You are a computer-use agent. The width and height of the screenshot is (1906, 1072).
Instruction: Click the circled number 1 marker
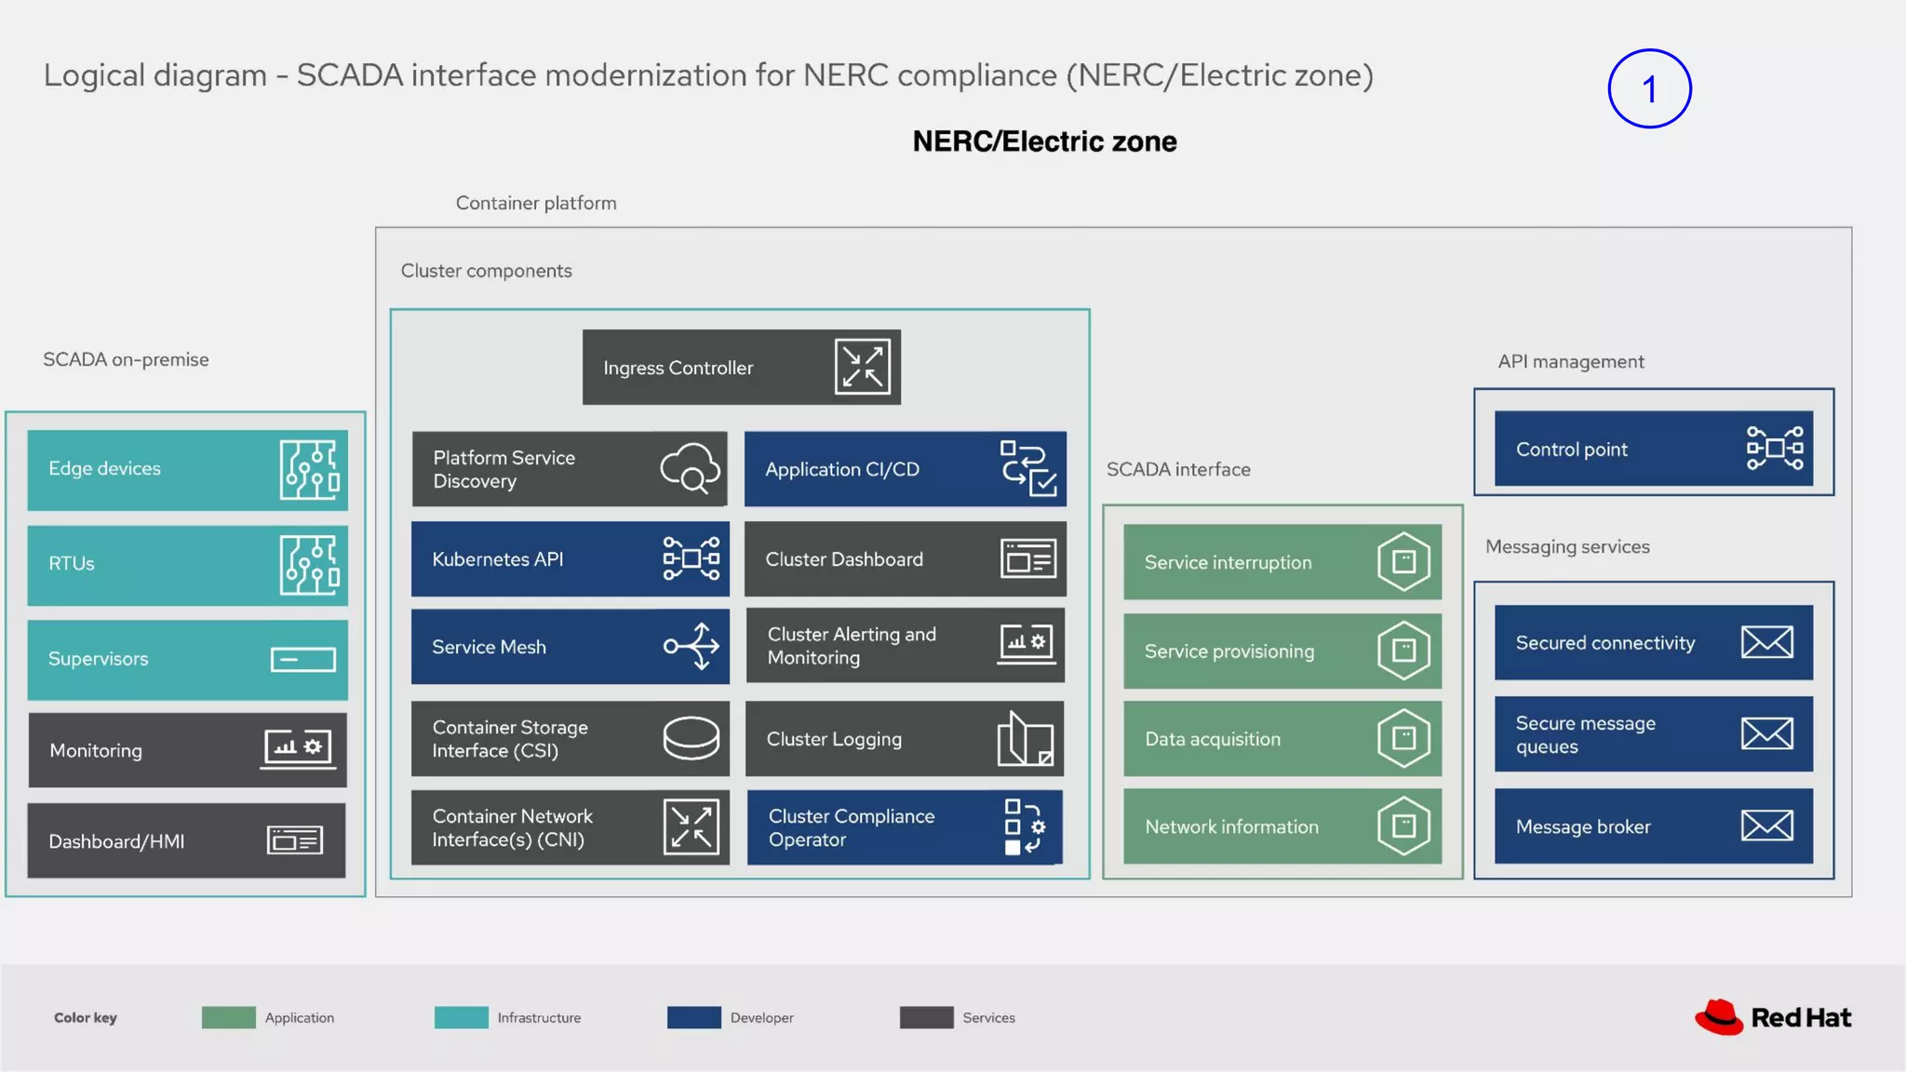click(x=1649, y=89)
